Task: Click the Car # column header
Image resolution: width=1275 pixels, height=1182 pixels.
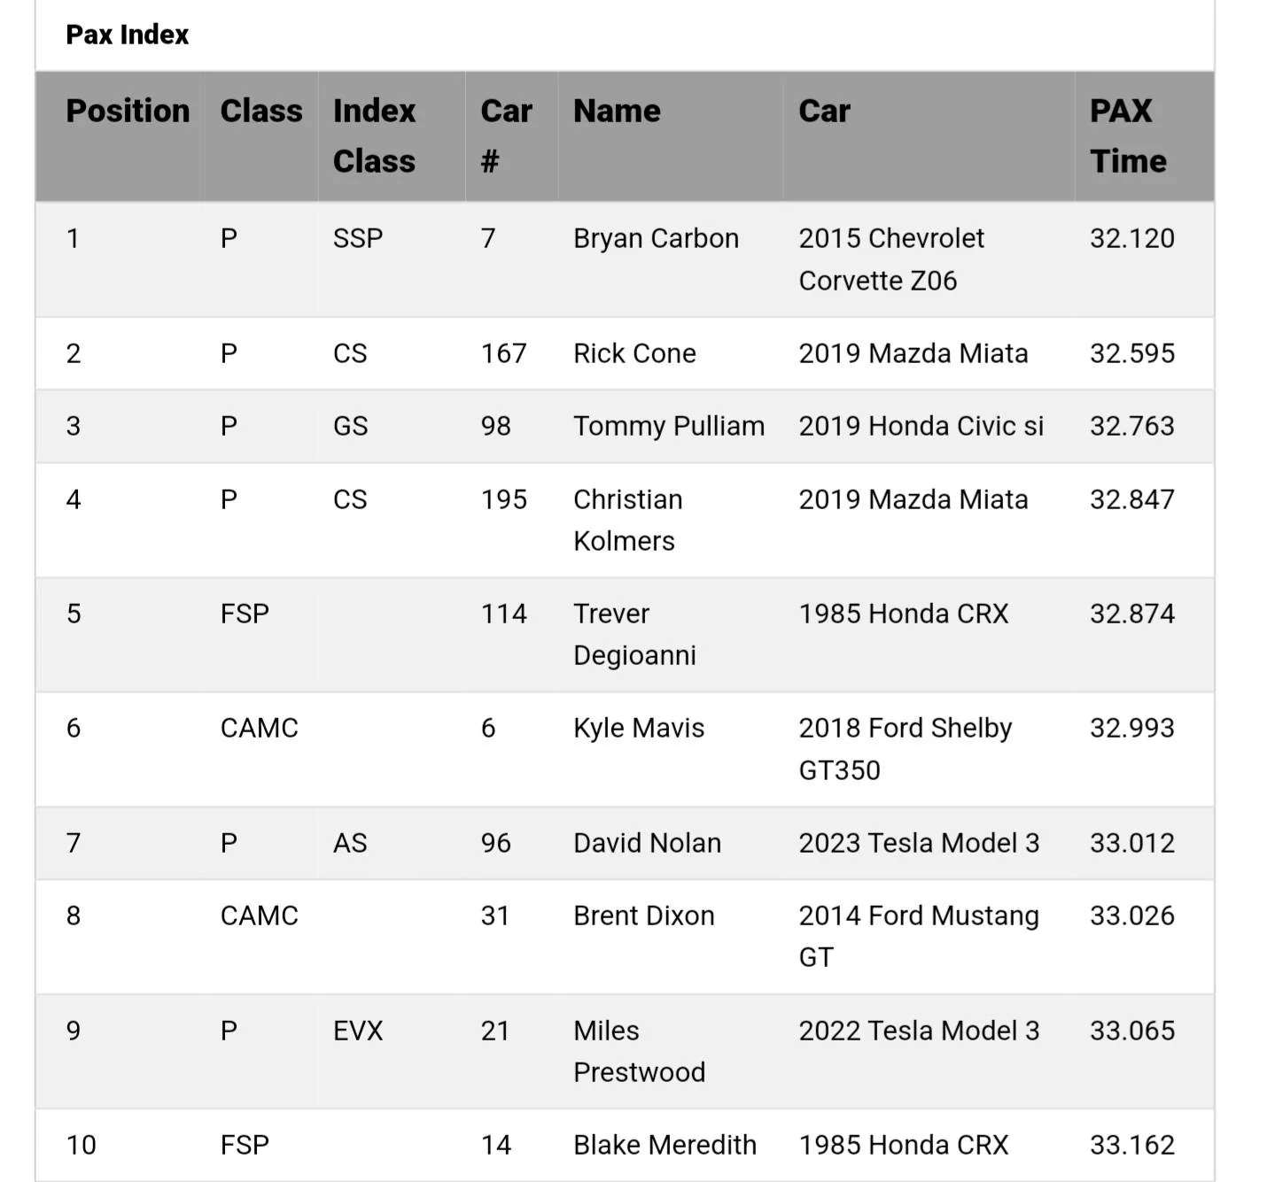Action: pyautogui.click(x=506, y=135)
